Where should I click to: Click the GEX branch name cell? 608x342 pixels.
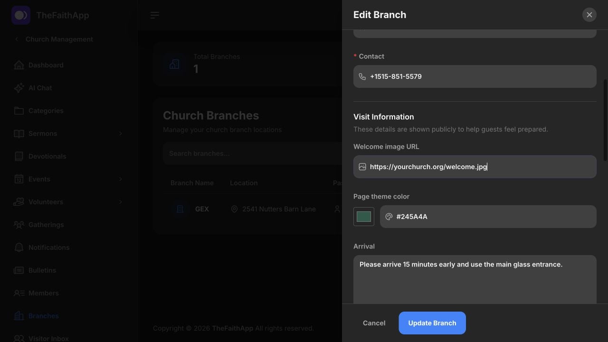202,209
